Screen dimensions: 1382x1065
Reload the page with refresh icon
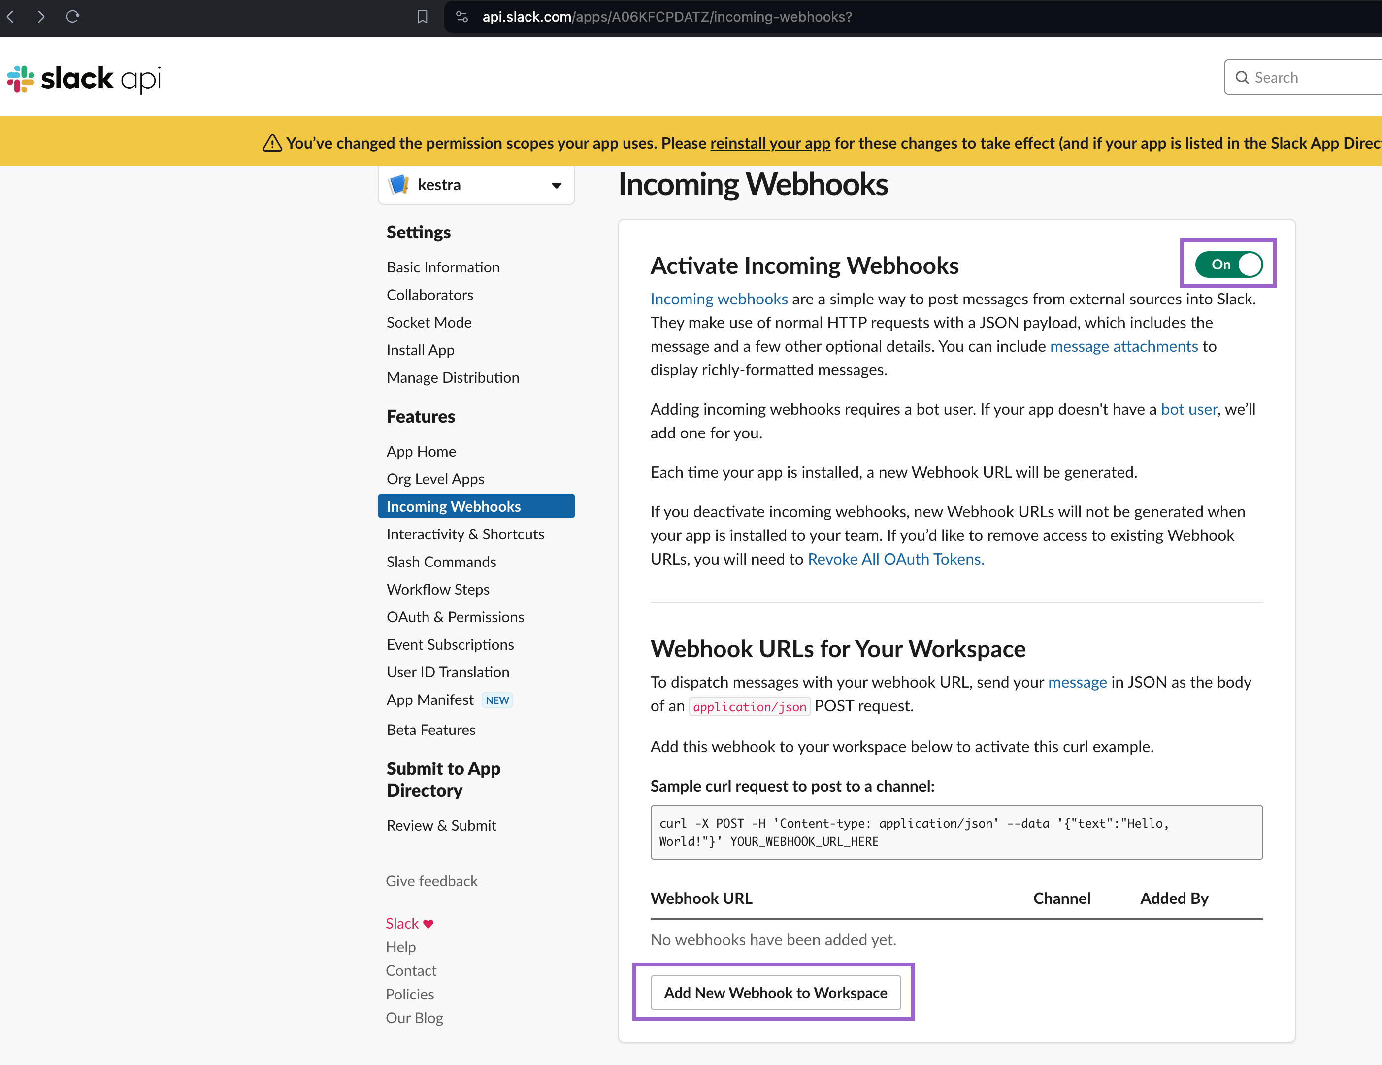(73, 16)
